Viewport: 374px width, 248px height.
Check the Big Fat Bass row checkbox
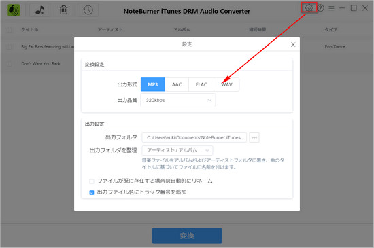click(x=9, y=47)
